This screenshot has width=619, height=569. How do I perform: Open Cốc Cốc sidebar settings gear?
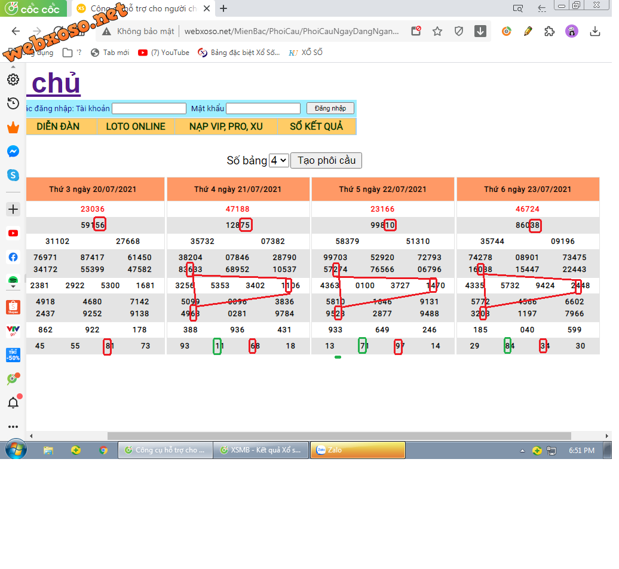coord(13,80)
